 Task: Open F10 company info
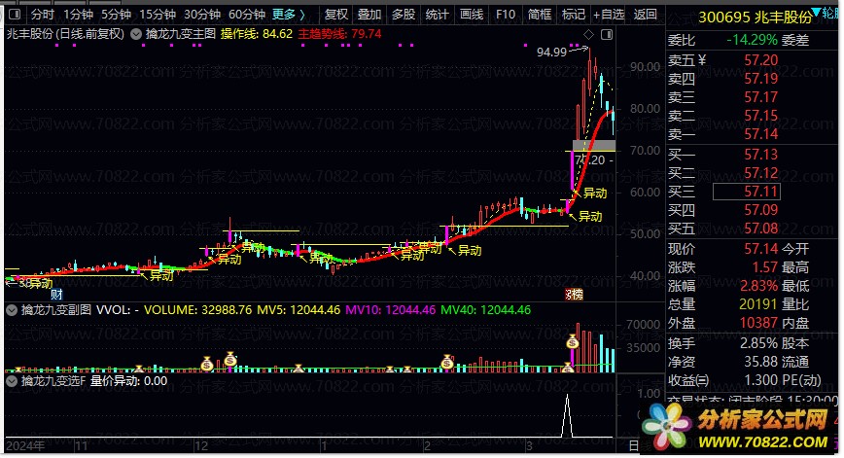tap(506, 15)
